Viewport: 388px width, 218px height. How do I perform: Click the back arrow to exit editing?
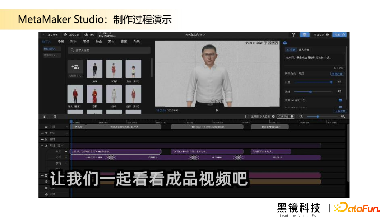tap(44, 35)
